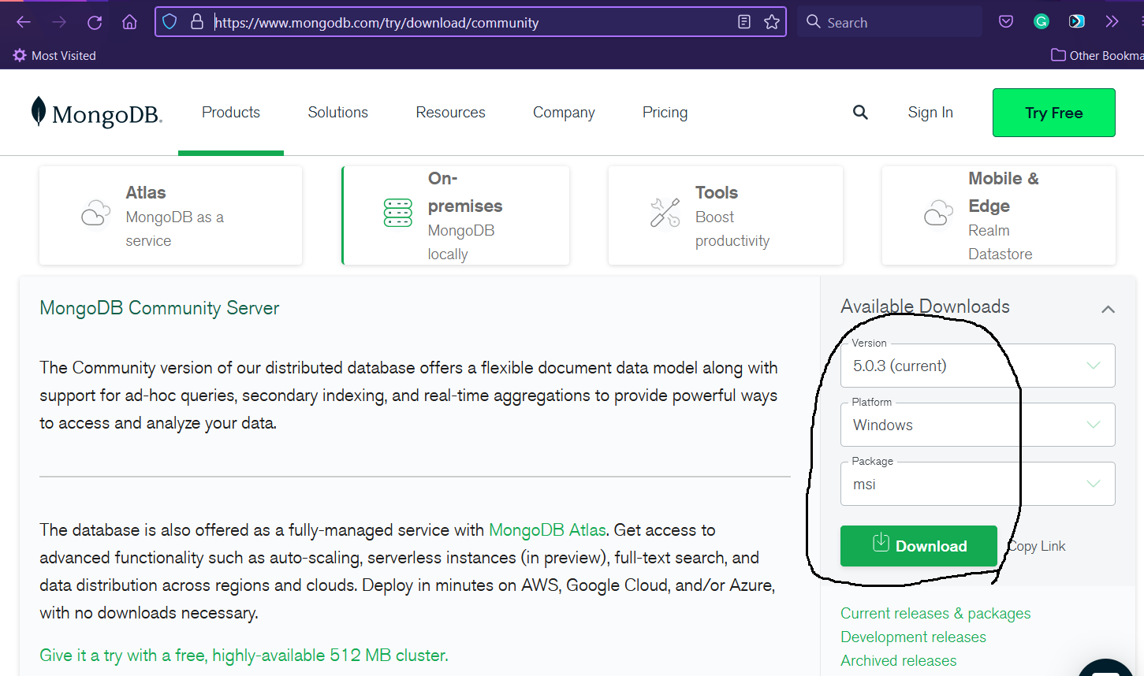The image size is (1144, 676).
Task: Open site search magnifier icon
Action: [x=860, y=113]
